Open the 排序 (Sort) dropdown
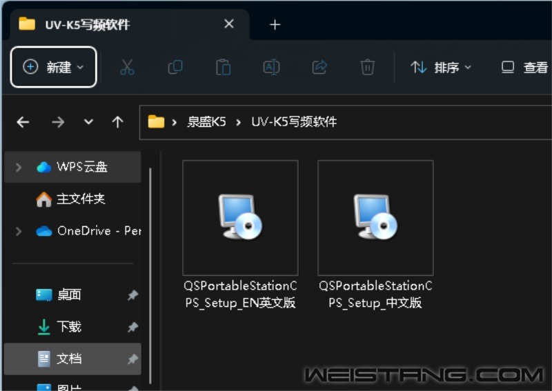The width and height of the screenshot is (552, 391). coord(441,67)
